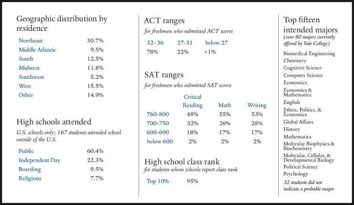This screenshot has height=205, width=354.
Task: Click the Geographic distribution by residence heading
Action: tap(62, 23)
